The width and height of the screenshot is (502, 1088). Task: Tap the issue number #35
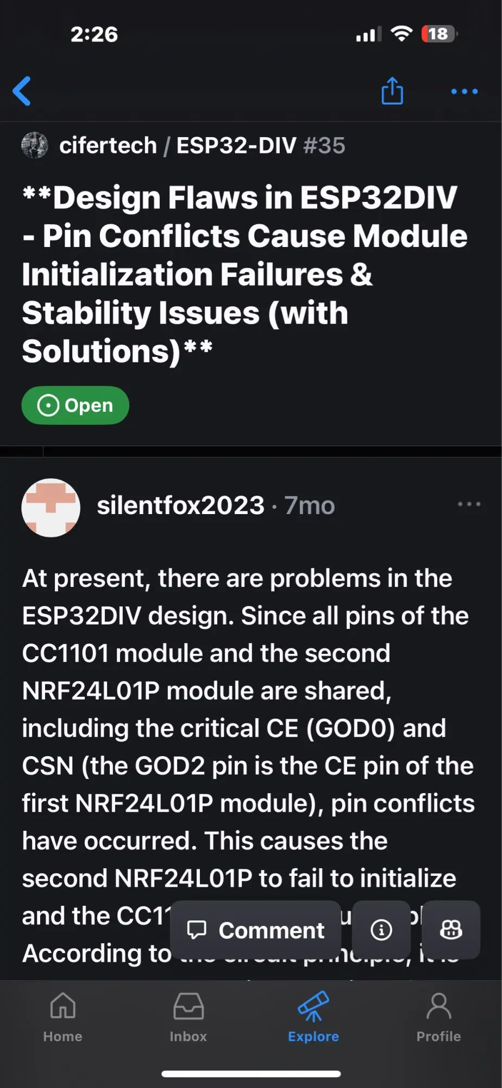pyautogui.click(x=324, y=145)
